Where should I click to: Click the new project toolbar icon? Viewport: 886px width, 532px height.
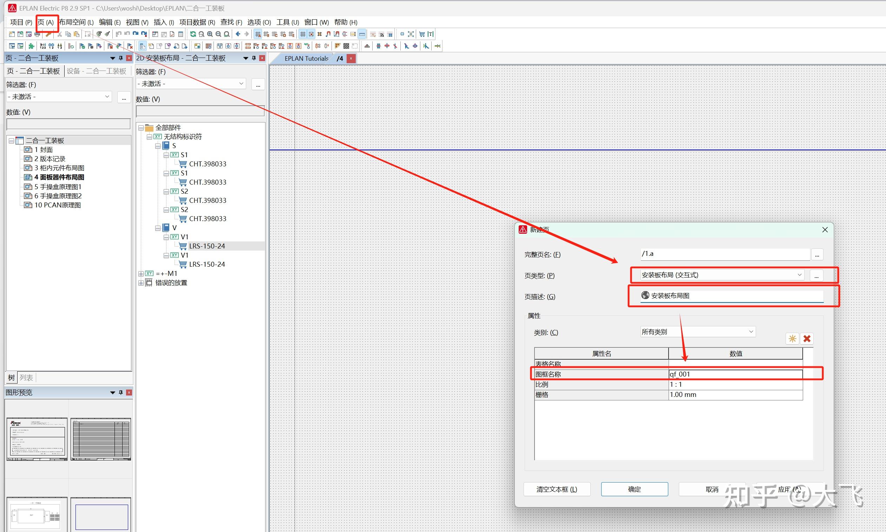(12, 34)
